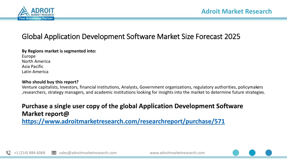Screen dimensions: 287x161
Task: Select the 'Europe' region line
Action: tap(29, 56)
